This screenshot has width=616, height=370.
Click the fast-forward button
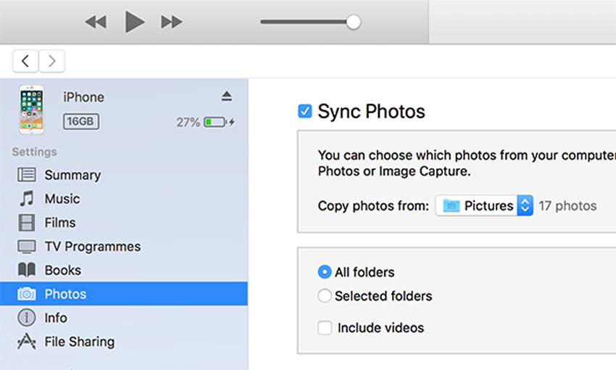pos(172,22)
